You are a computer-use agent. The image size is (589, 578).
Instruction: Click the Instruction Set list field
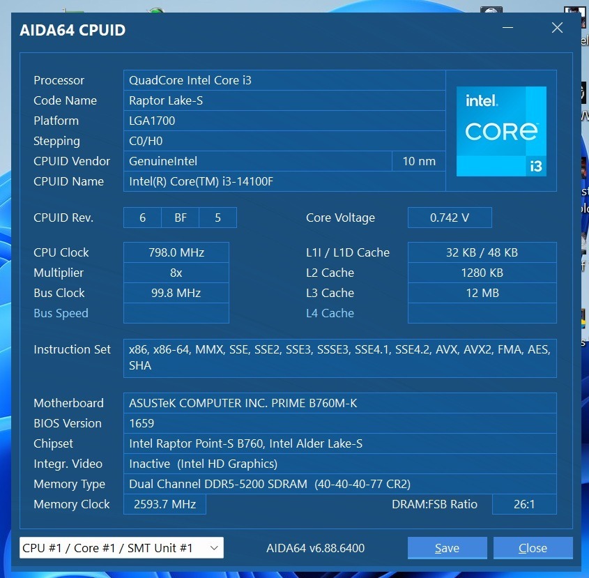click(340, 358)
